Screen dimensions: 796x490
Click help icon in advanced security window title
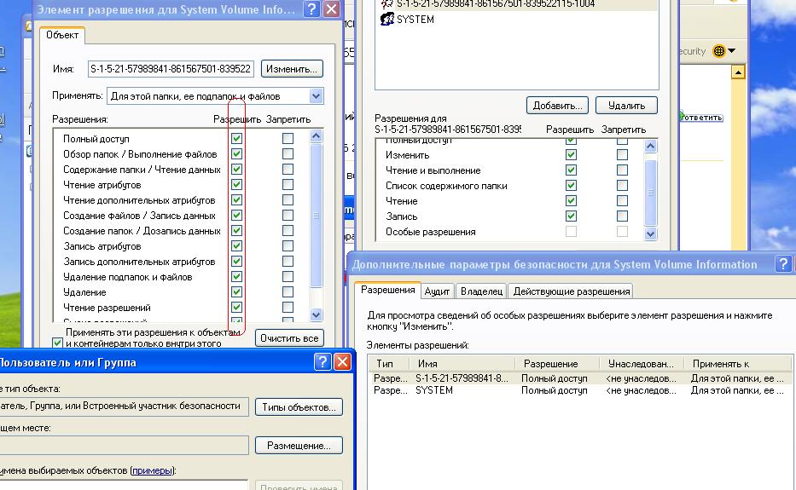pos(782,264)
